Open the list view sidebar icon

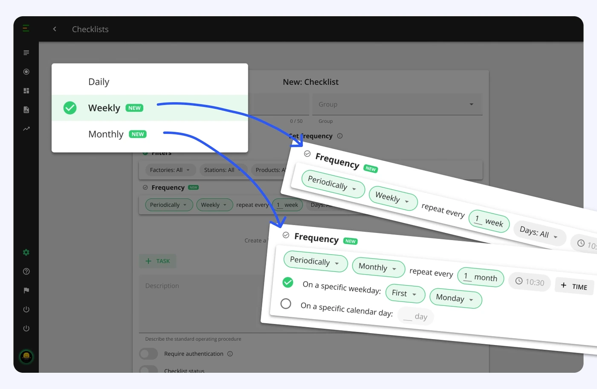[x=26, y=53]
